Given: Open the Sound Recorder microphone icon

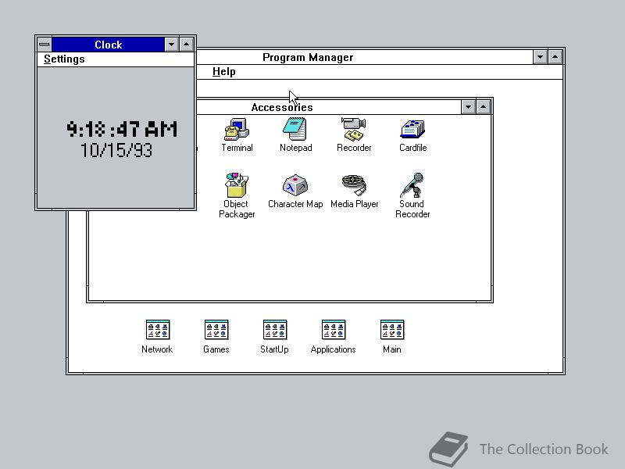Looking at the screenshot, I should tap(412, 185).
